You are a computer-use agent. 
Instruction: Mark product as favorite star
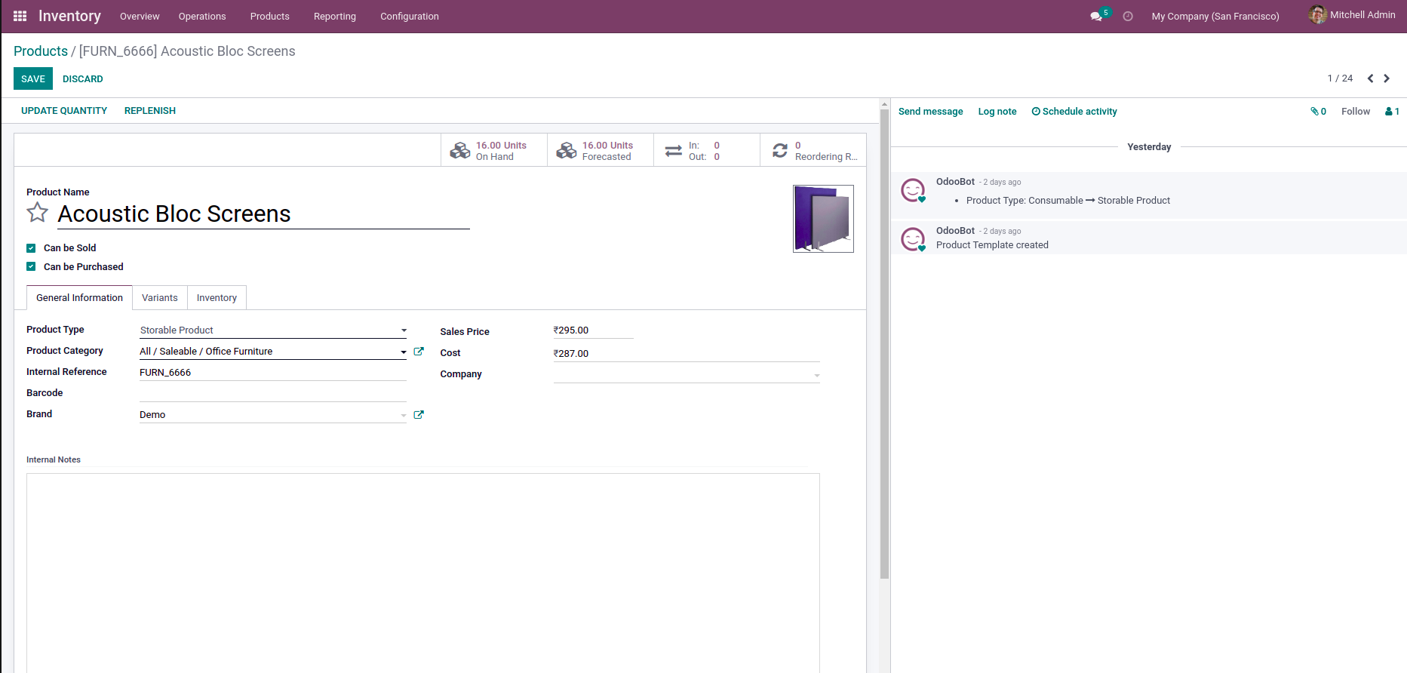(x=37, y=213)
